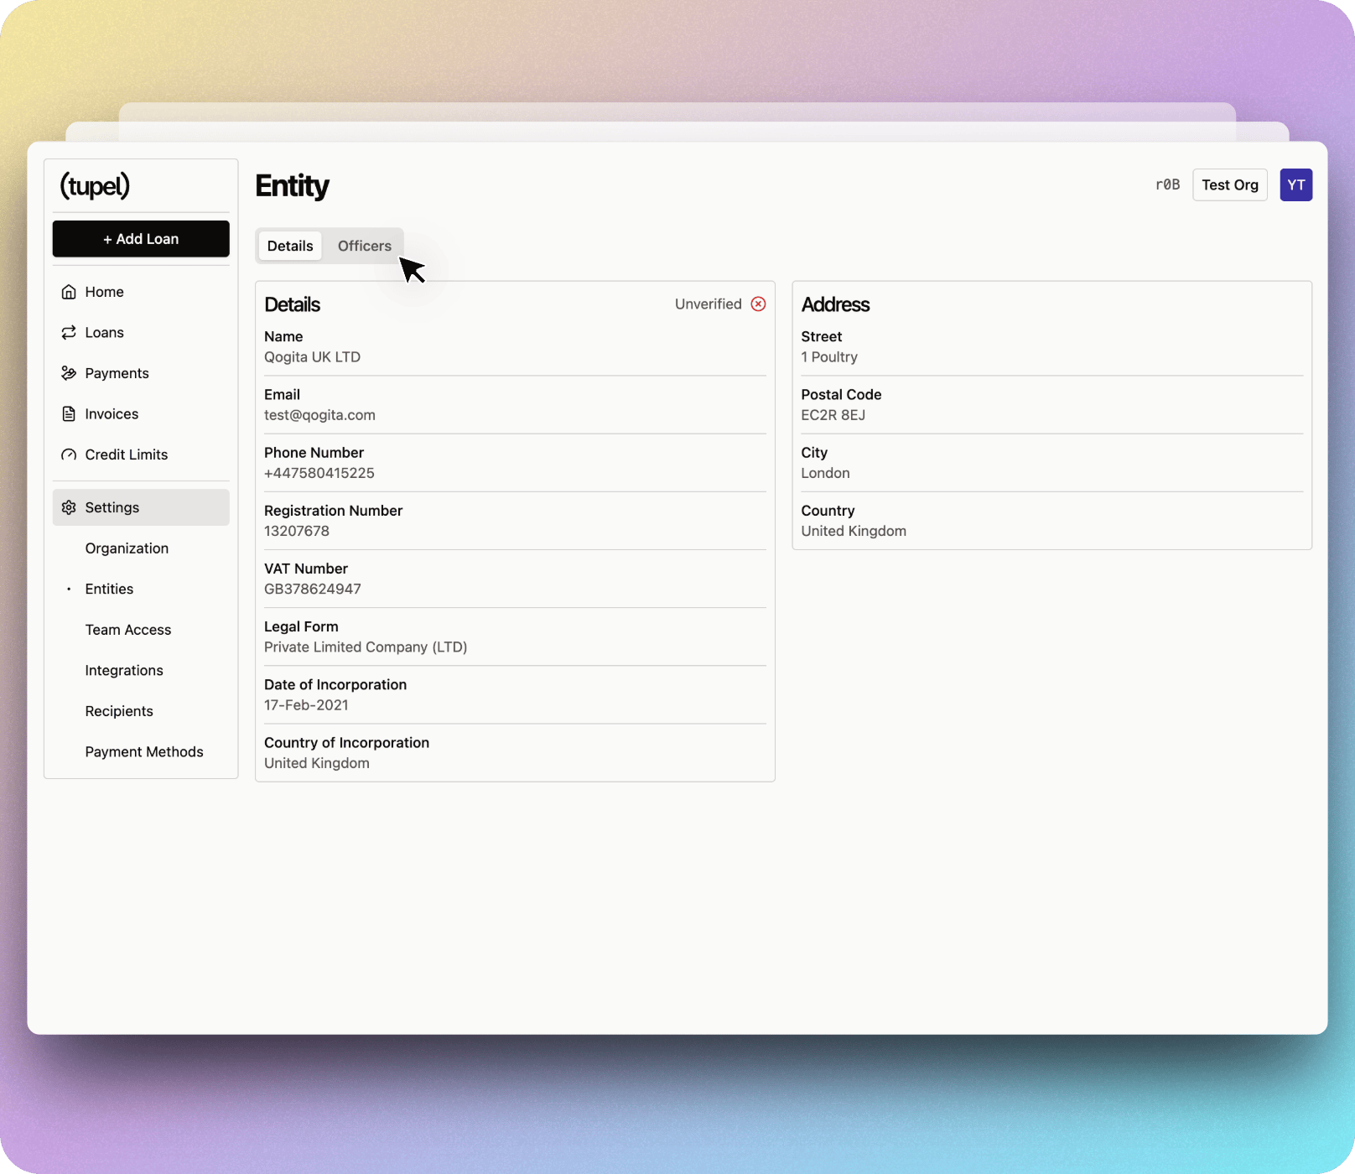Image resolution: width=1355 pixels, height=1174 pixels.
Task: Open Integrations in the sidebar
Action: coord(124,670)
